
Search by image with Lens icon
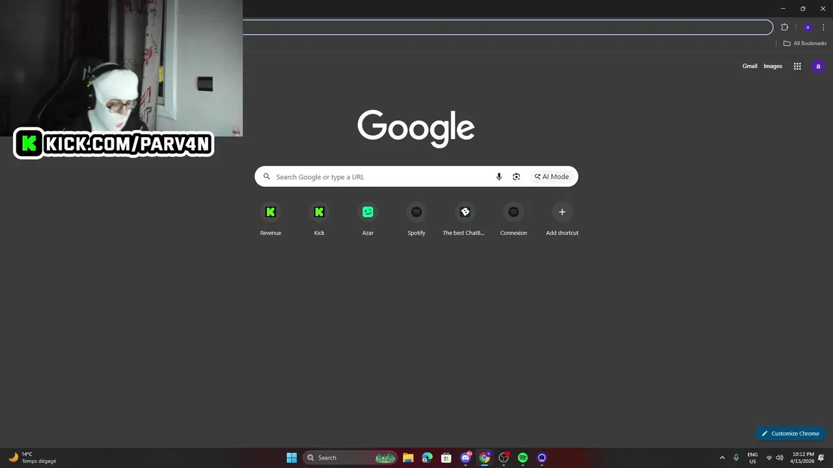point(516,177)
